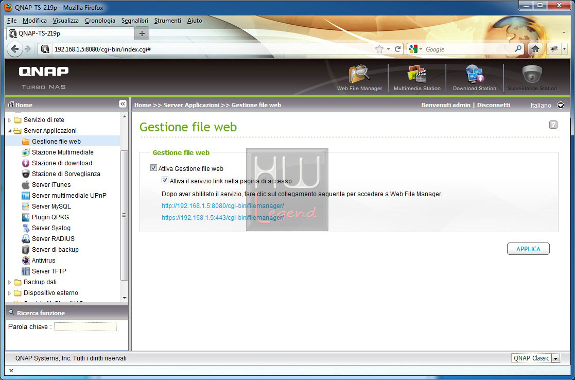Open Surveillance Station from header
Screen dimensions: 575x380
[532, 78]
